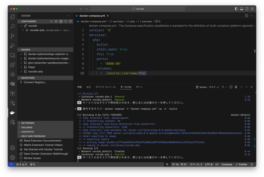Click the services breadcrumb item

click(x=116, y=21)
